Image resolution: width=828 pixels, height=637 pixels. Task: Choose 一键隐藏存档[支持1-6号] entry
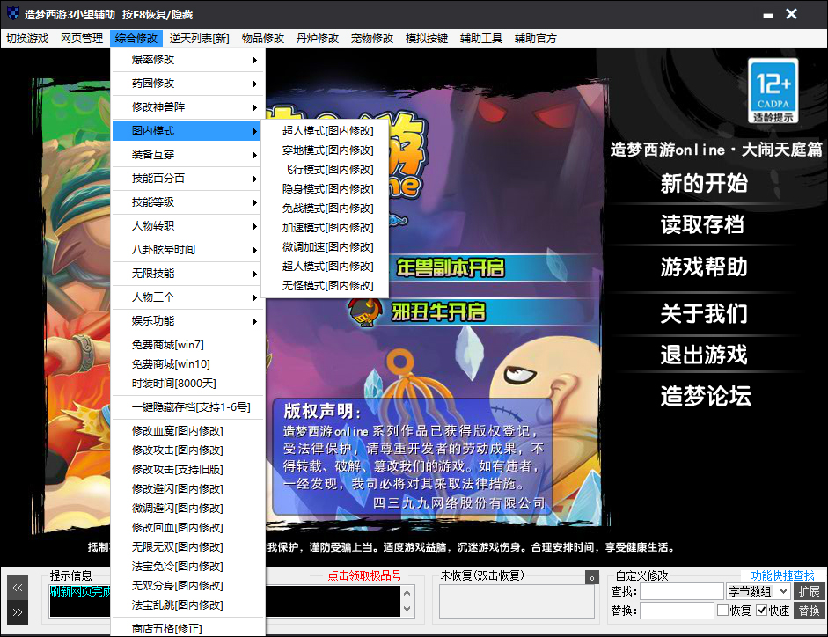click(187, 407)
